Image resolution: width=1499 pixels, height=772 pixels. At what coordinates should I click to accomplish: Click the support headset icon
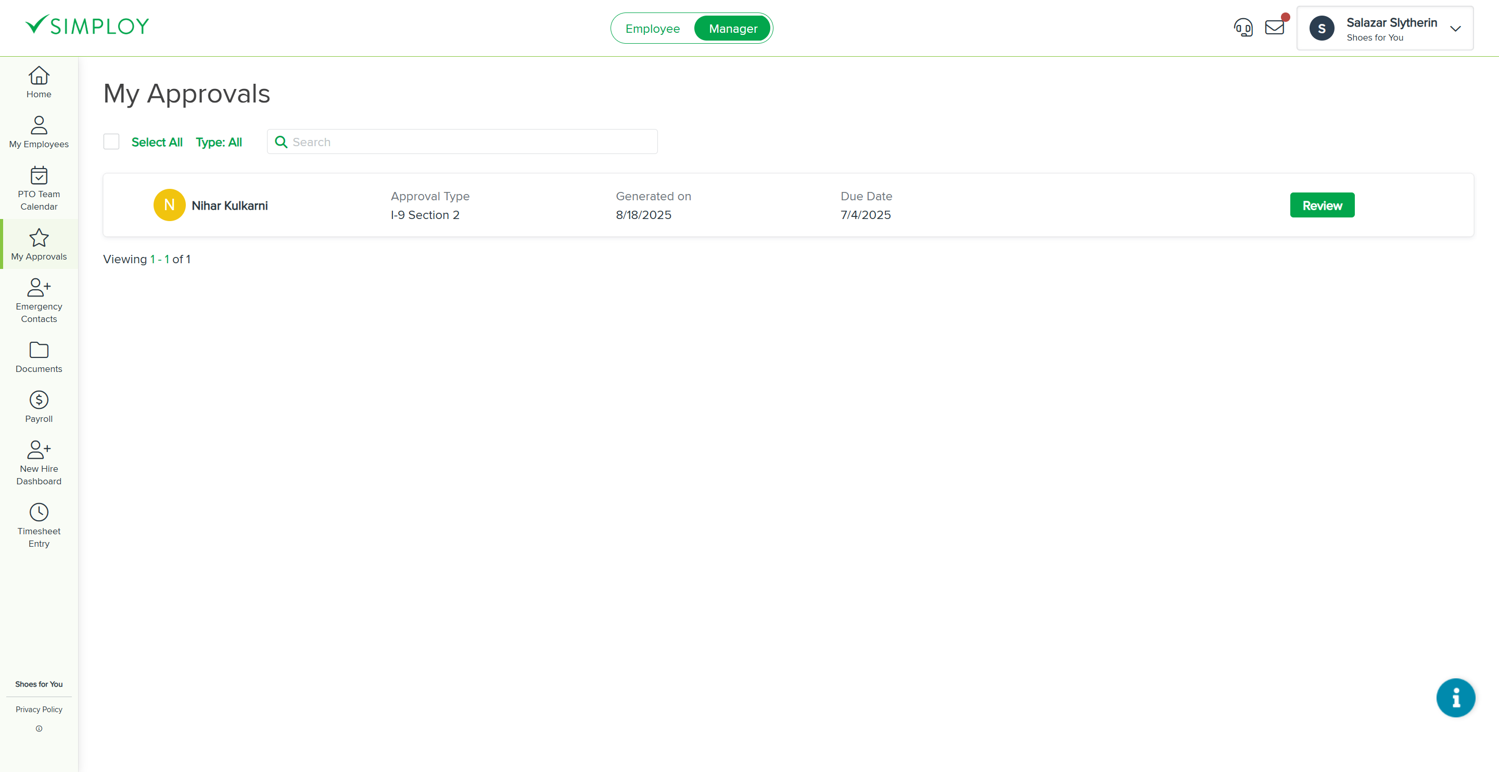click(x=1243, y=28)
